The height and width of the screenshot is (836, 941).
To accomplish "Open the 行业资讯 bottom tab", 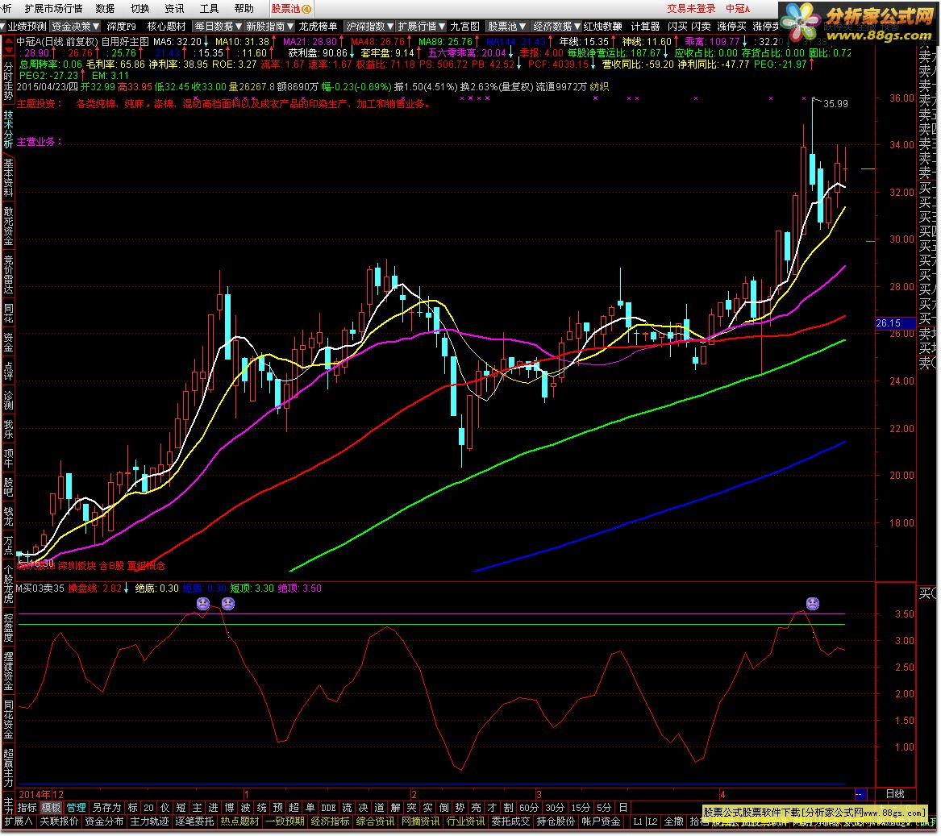I will 465,821.
